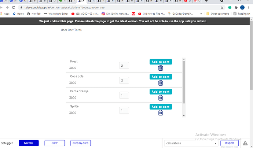Click the page vertical scrollbar thumb
This screenshot has height=148, width=253.
tap(251, 55)
